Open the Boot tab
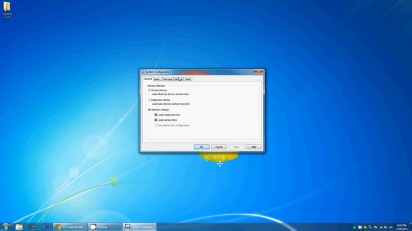 [x=157, y=79]
